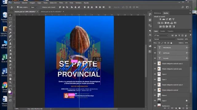Open the Ventana menu
This screenshot has height=110, width=197.
click(78, 3)
